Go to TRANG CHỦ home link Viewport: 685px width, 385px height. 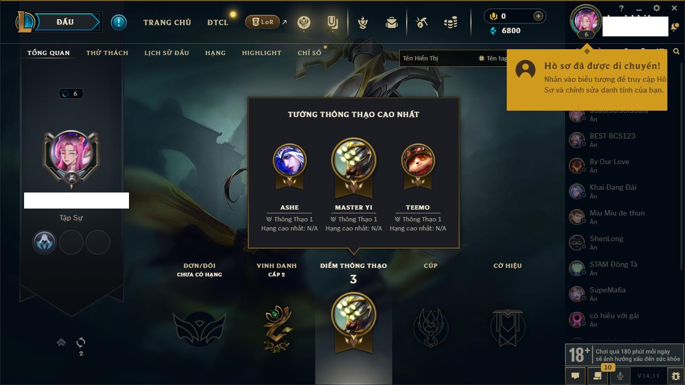tap(168, 22)
